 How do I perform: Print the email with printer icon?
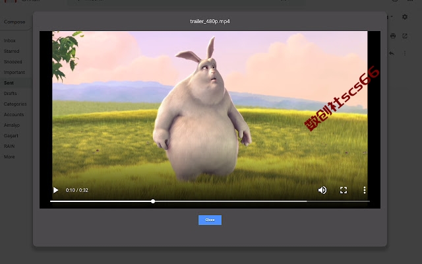(393, 36)
